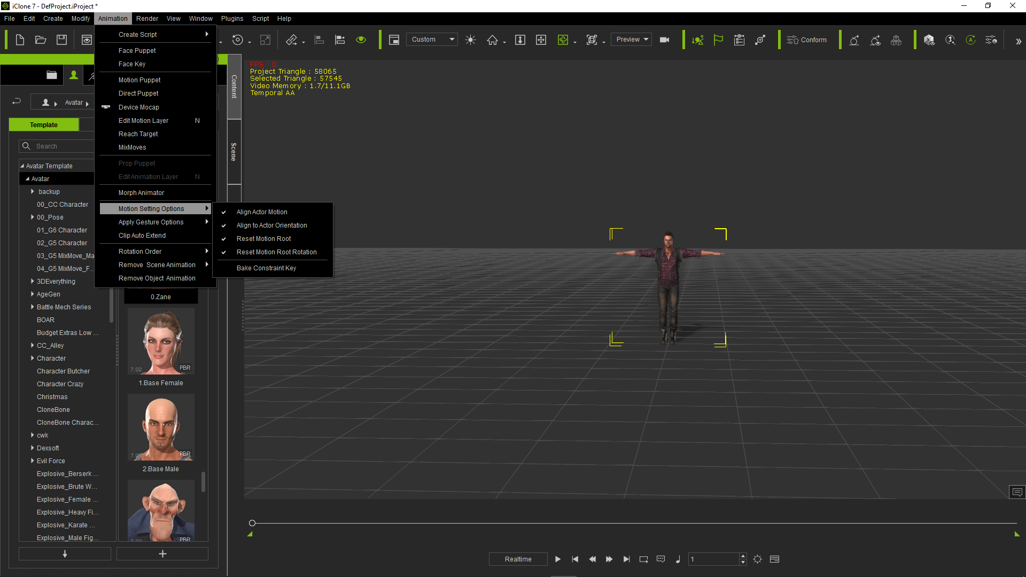Open the Plugins menu
The width and height of the screenshot is (1026, 577).
point(232,18)
